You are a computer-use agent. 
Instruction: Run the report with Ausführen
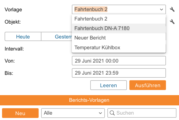pyautogui.click(x=148, y=85)
